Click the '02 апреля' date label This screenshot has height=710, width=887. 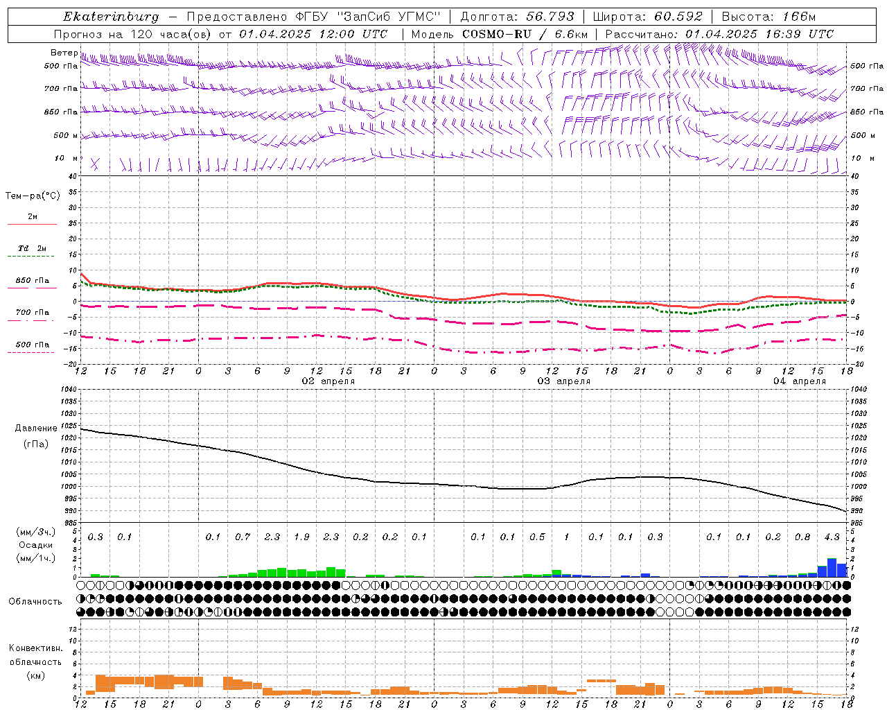[328, 381]
